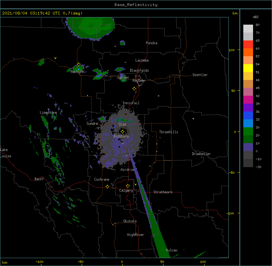Click the Strathmore city label
The width and height of the screenshot is (272, 266).
pos(163,192)
